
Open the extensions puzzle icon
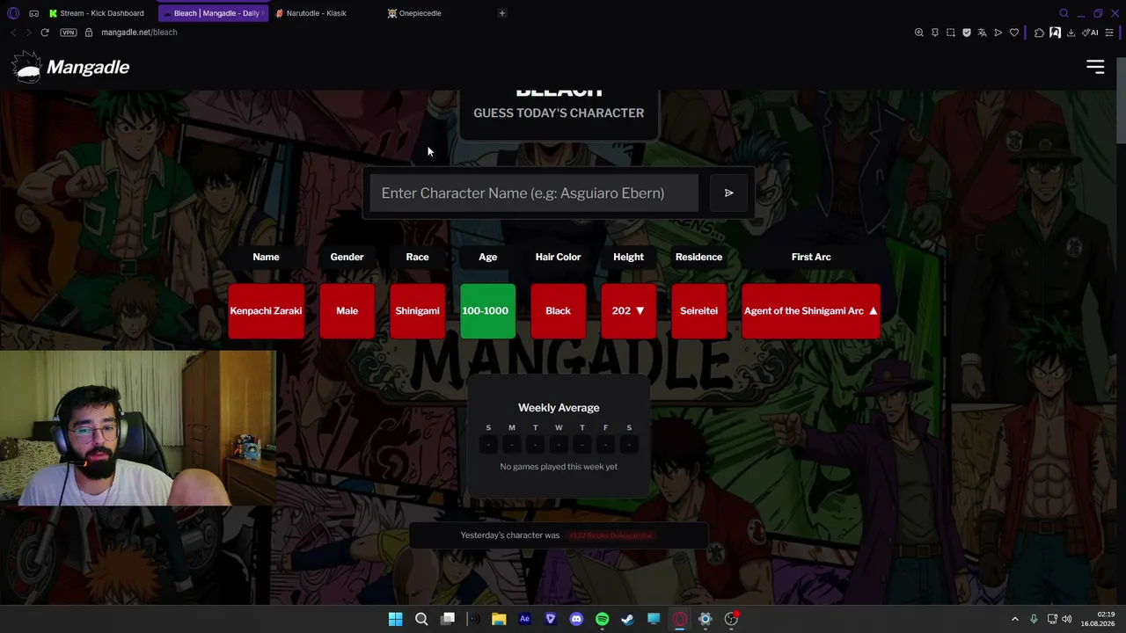tap(1039, 33)
